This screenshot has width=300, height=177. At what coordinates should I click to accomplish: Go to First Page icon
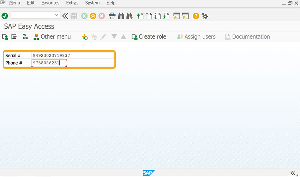[x=140, y=16]
